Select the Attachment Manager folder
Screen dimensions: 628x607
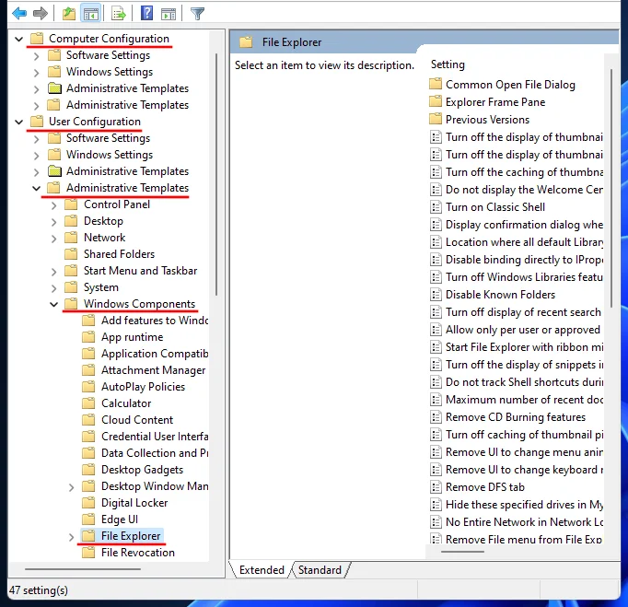click(x=153, y=370)
